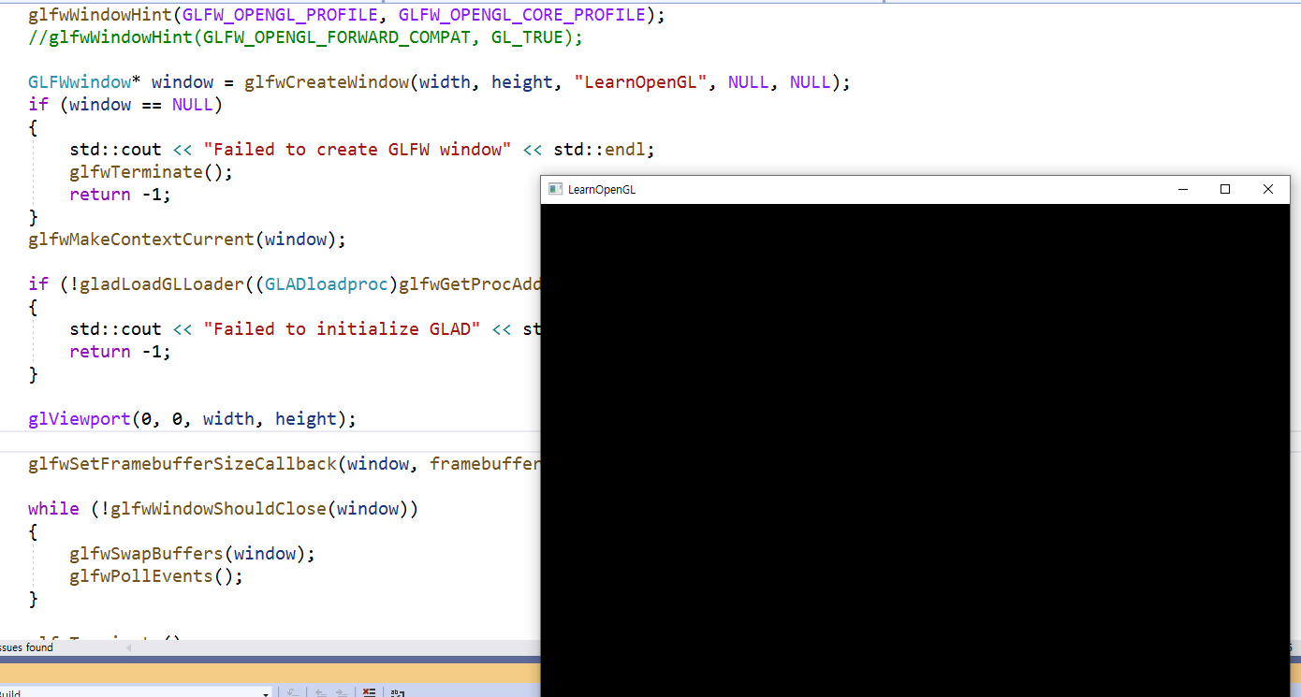
Task: Open the Build output source dropdown arrow
Action: pyautogui.click(x=266, y=694)
